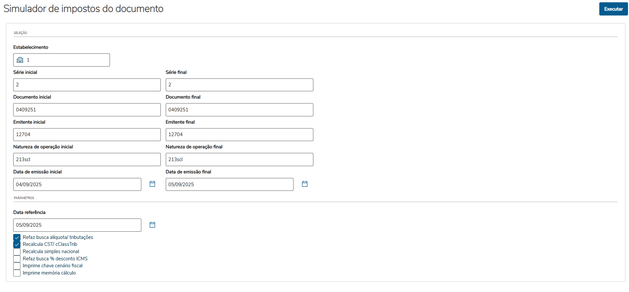Focus Natureza de operação inicial field
The height and width of the screenshot is (292, 629).
87,160
